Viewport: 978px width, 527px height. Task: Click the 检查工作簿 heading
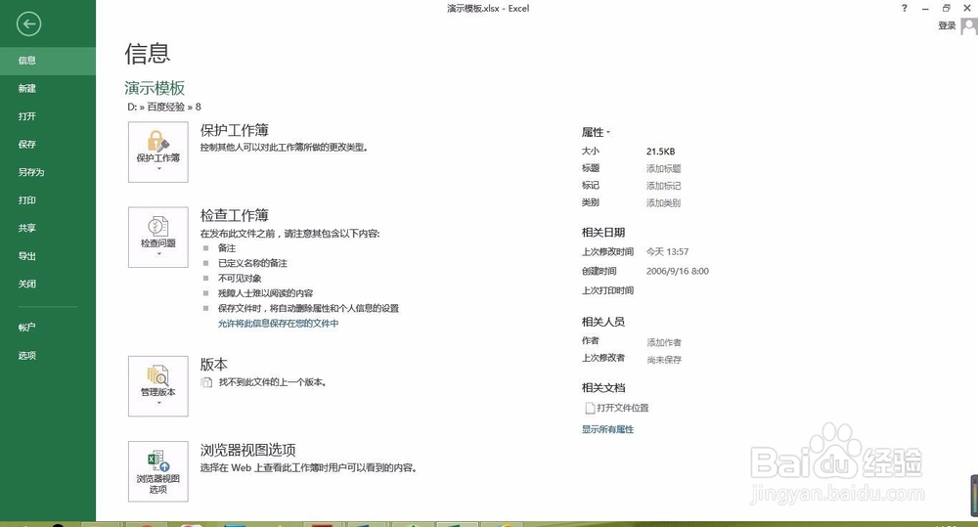[235, 215]
